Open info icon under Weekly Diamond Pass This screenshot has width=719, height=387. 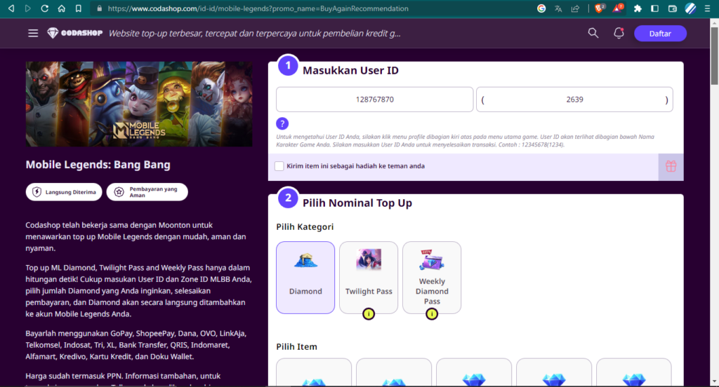pos(432,313)
